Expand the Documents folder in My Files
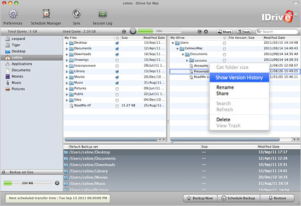The width and height of the screenshot is (301, 206). (x=67, y=49)
